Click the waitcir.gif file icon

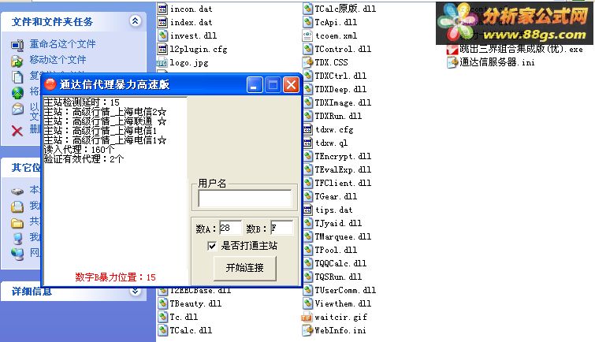[x=307, y=317]
